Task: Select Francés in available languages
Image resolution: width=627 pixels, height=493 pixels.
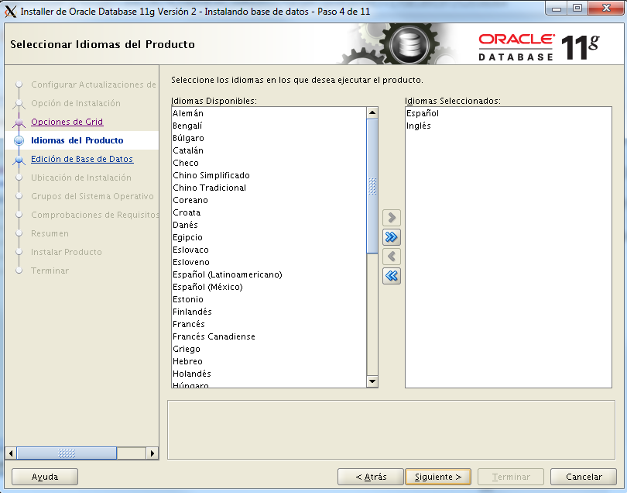Action: coord(269,324)
